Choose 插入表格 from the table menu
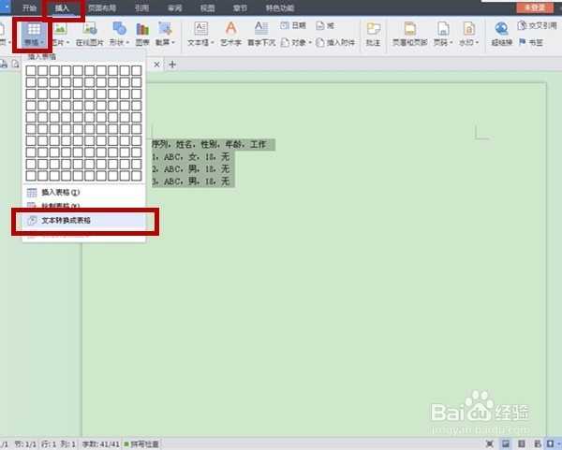Image resolution: width=562 pixels, height=450 pixels. click(x=84, y=192)
